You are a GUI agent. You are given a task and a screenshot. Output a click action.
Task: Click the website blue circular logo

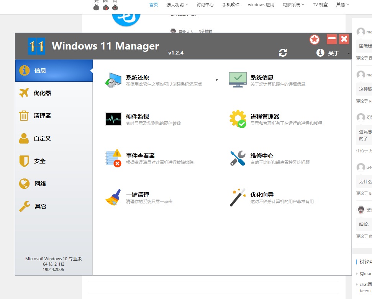(x=126, y=20)
